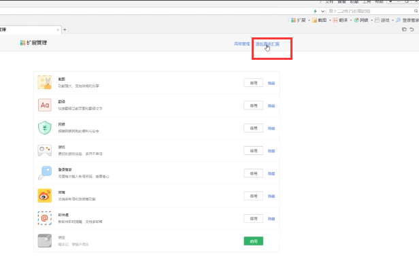Click the 隐藏 link for the 邮件通 extension
The width and height of the screenshot is (419, 276).
[x=271, y=219]
